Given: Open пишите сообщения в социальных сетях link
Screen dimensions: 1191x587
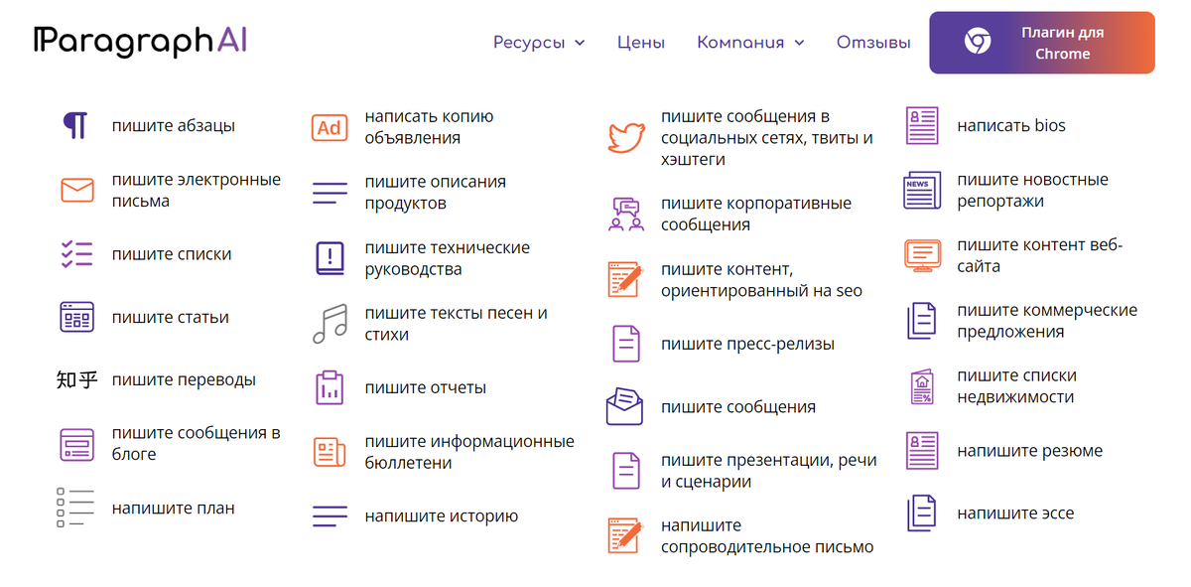Looking at the screenshot, I should [x=767, y=138].
